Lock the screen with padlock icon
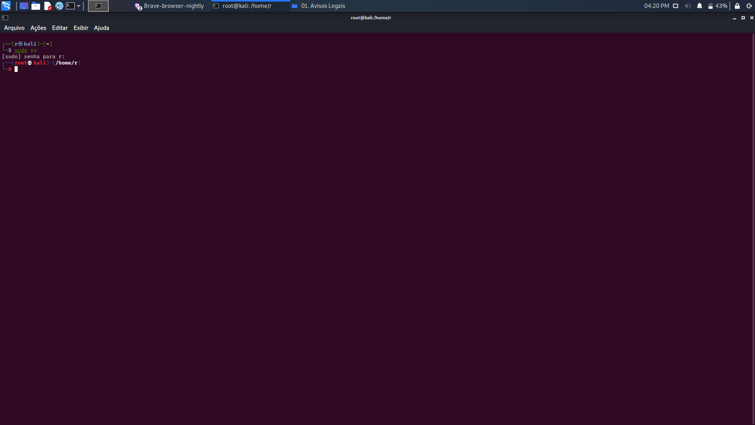Screen dimensions: 755x425 (x=737, y=6)
